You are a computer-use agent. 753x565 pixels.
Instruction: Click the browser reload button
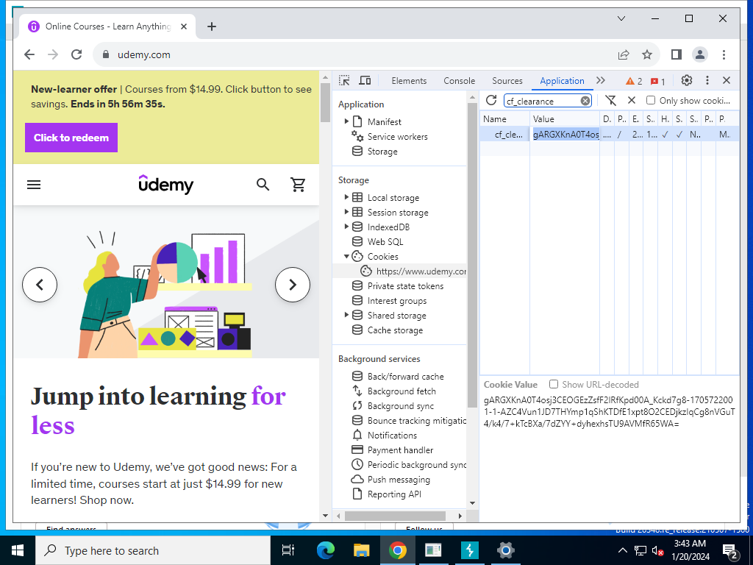tap(76, 54)
